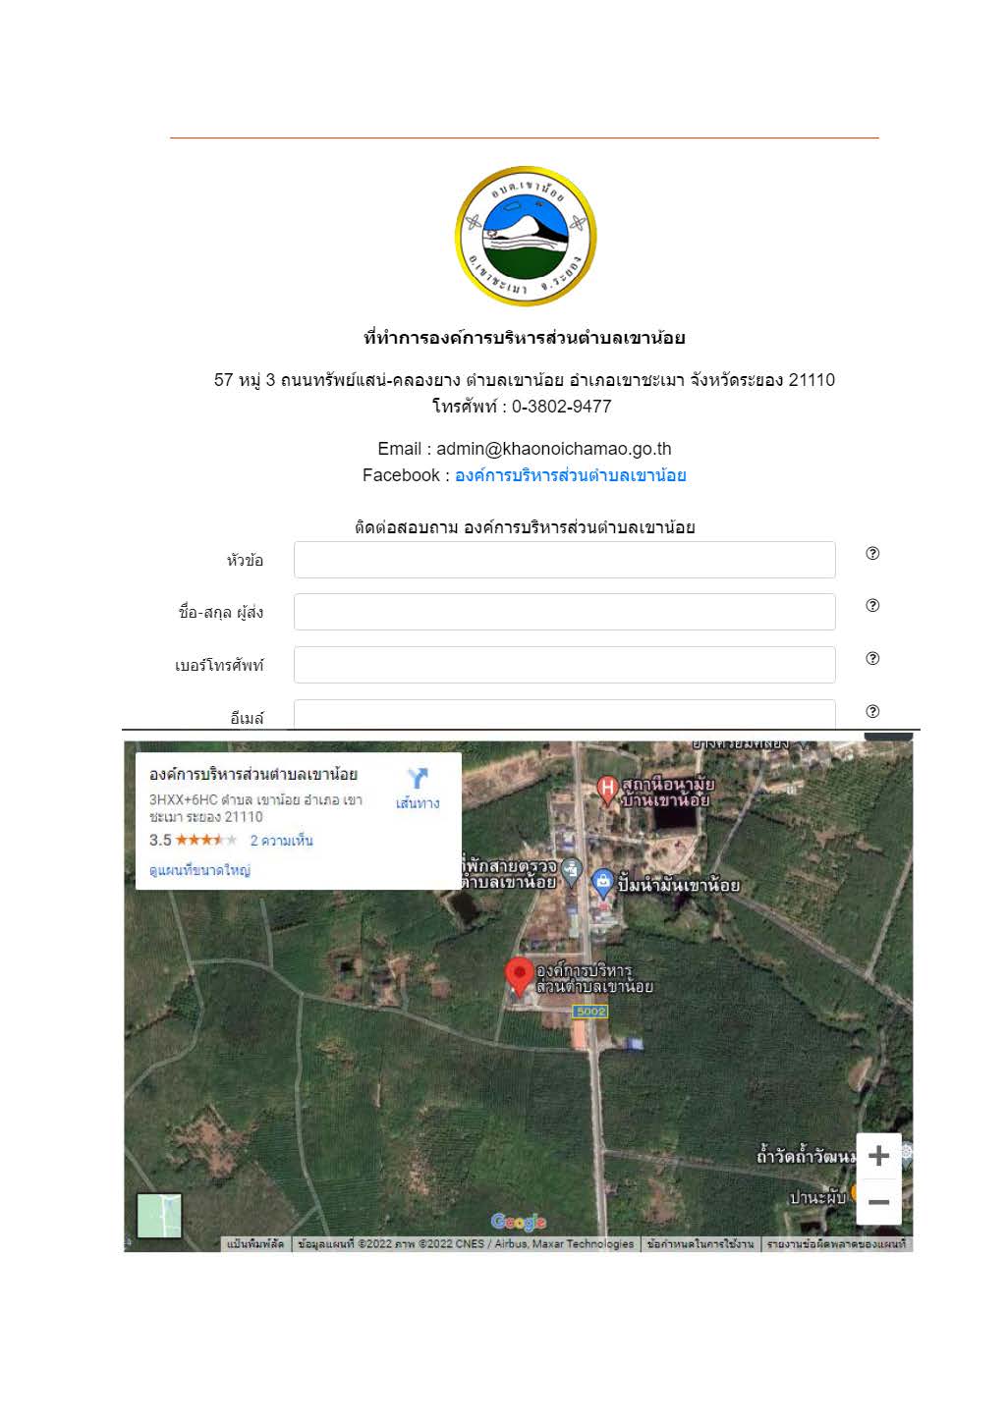Click the map label องค์การบริหารส่วนตำบลเขาน้อย beside pin

[594, 978]
